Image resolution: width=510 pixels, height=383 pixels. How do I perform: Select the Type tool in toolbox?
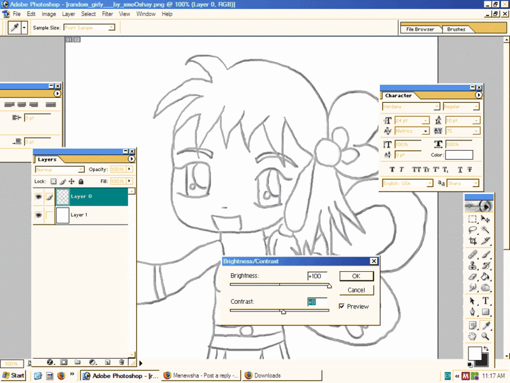point(485,301)
